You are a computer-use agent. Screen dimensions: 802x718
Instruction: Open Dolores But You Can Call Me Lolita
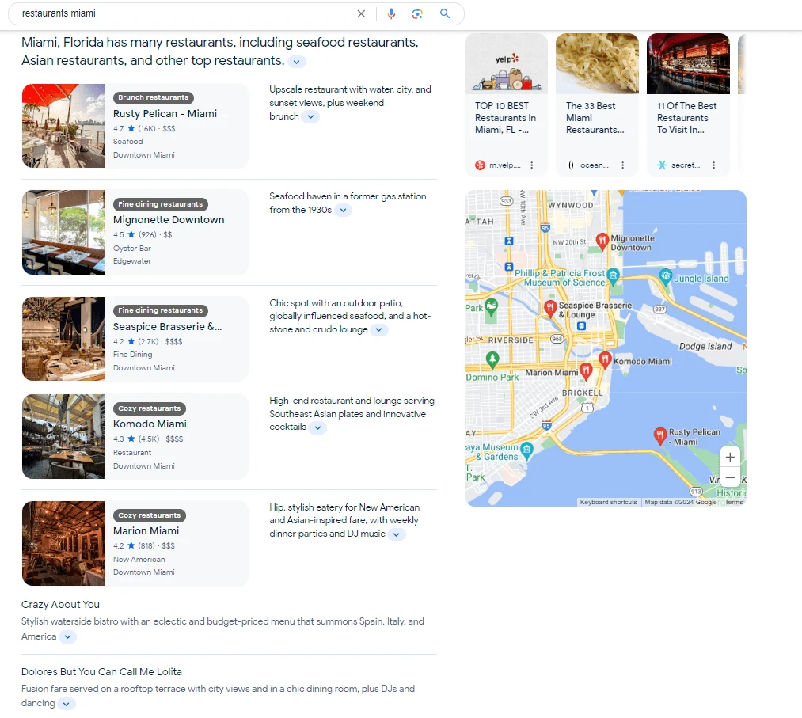click(101, 671)
